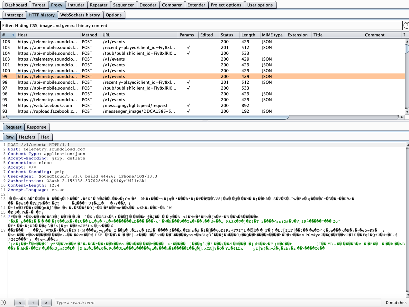
Task: Click the help icon next to search bar
Action: pos(3,302)
